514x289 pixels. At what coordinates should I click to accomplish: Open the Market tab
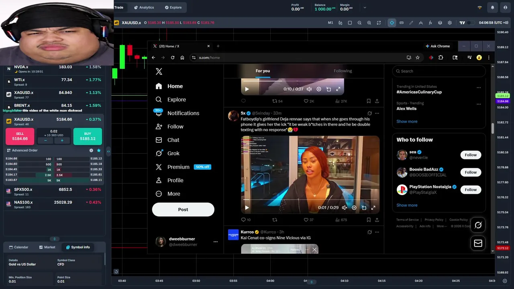coord(47,247)
